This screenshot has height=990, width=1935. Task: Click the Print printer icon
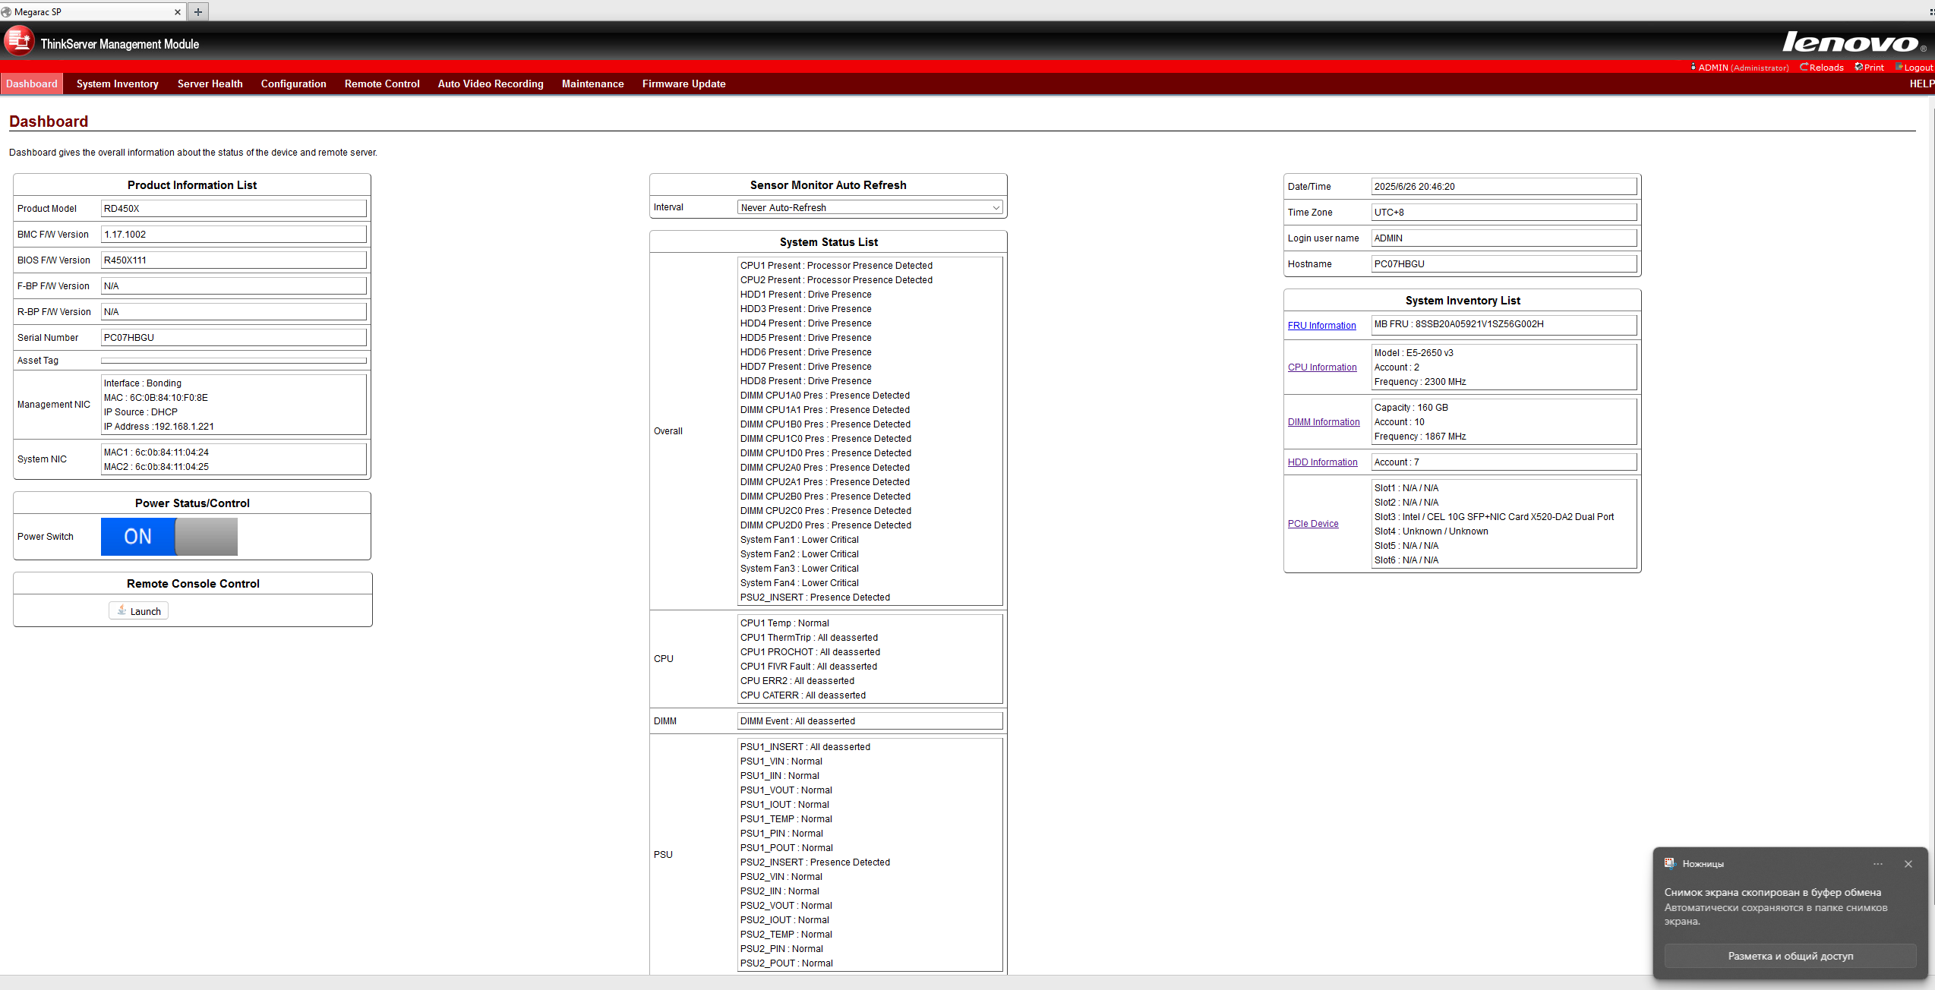tap(1858, 68)
